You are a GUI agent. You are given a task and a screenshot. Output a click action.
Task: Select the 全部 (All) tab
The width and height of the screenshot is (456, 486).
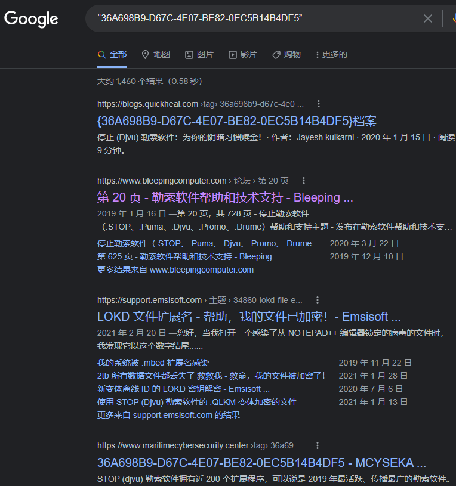coord(112,55)
